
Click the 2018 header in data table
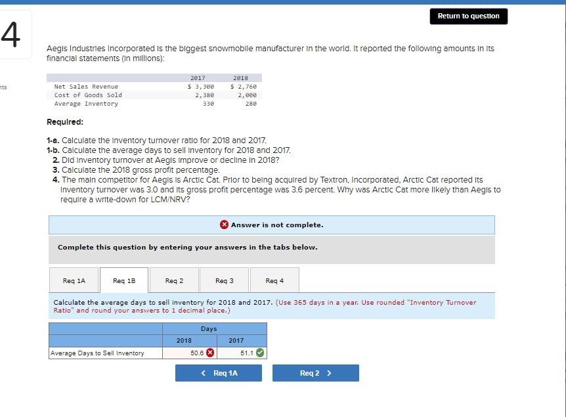[240, 78]
